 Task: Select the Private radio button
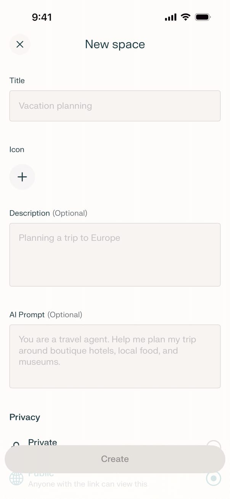pyautogui.click(x=214, y=443)
